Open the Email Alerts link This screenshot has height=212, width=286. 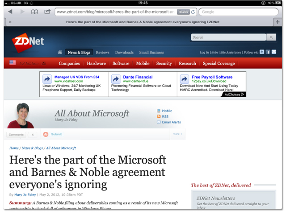point(171,122)
